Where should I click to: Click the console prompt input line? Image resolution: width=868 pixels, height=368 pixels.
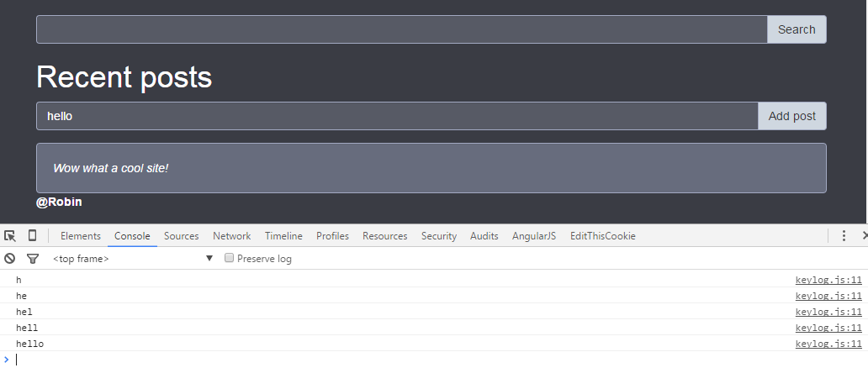421,360
